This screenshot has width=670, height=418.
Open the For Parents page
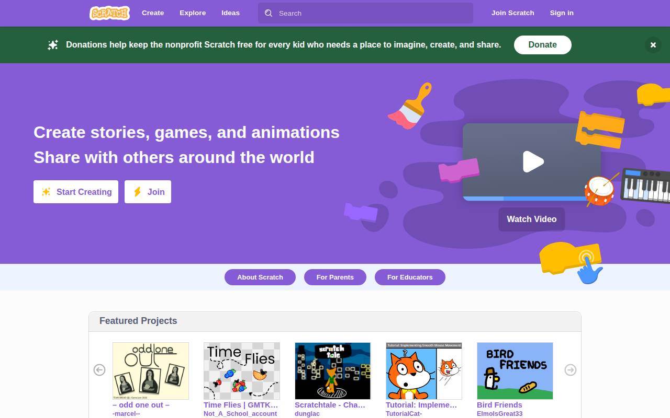click(335, 277)
